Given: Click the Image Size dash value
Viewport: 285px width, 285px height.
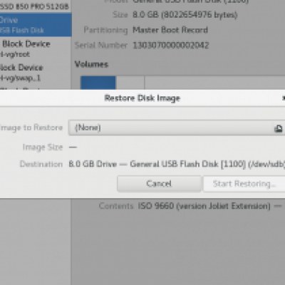Looking at the screenshot, I should tap(73, 147).
